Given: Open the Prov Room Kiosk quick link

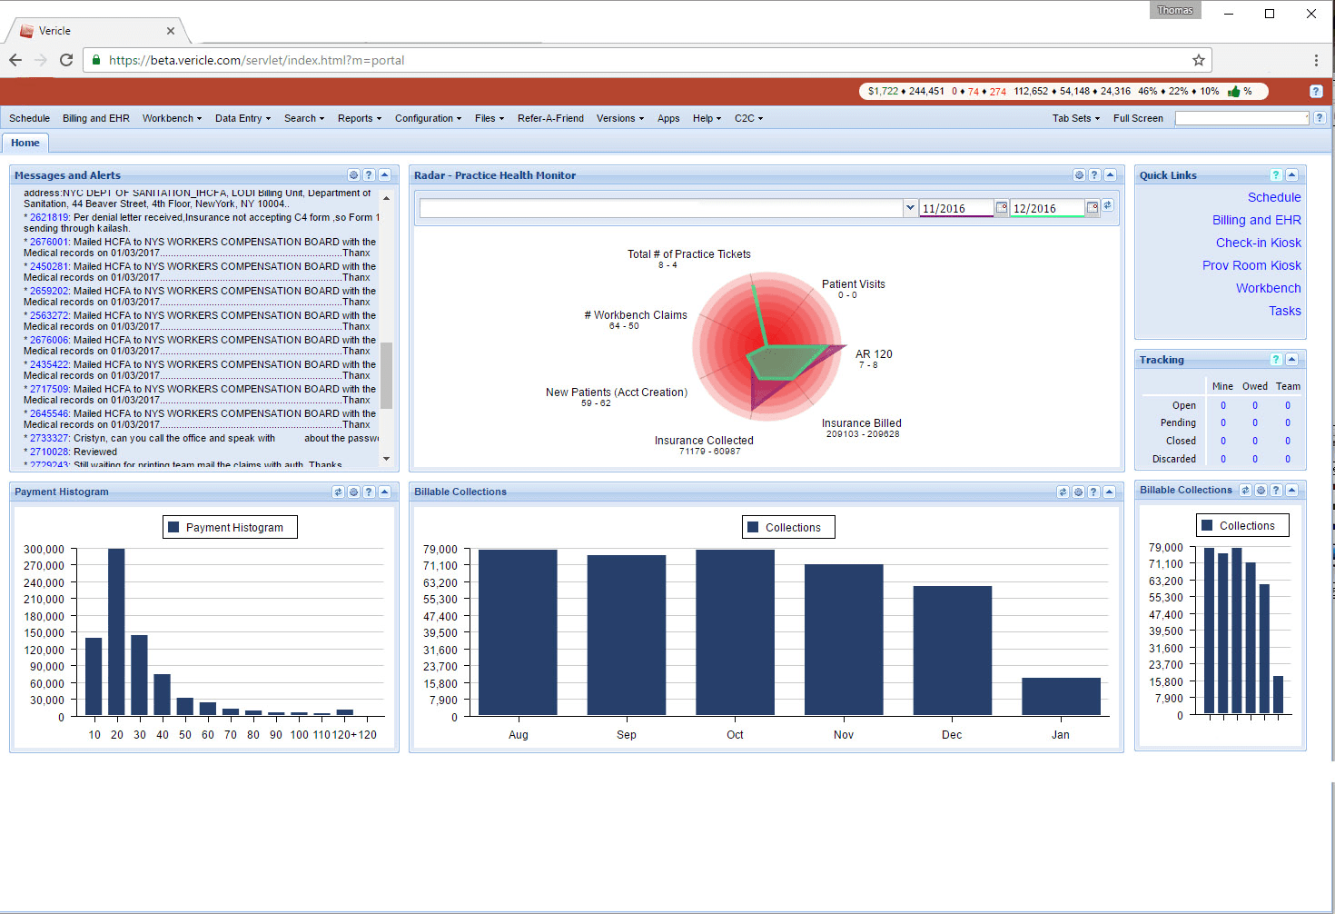Looking at the screenshot, I should [1251, 265].
